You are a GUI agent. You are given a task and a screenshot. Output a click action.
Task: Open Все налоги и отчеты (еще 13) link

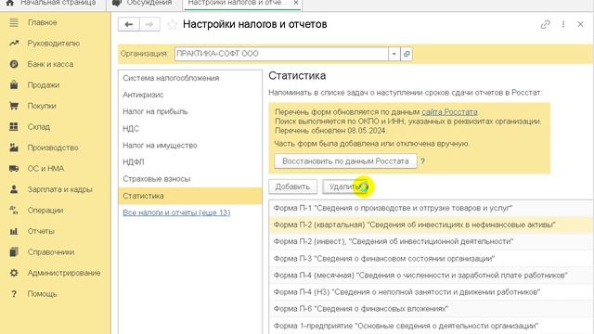coord(176,212)
